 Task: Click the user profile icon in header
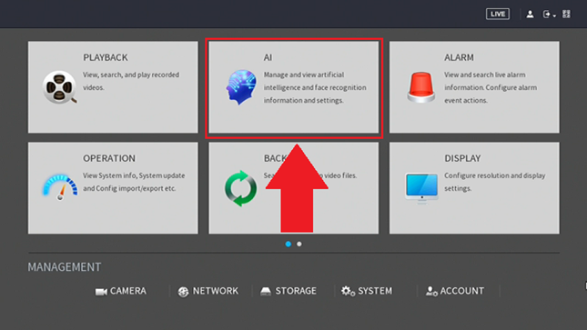[x=530, y=15]
